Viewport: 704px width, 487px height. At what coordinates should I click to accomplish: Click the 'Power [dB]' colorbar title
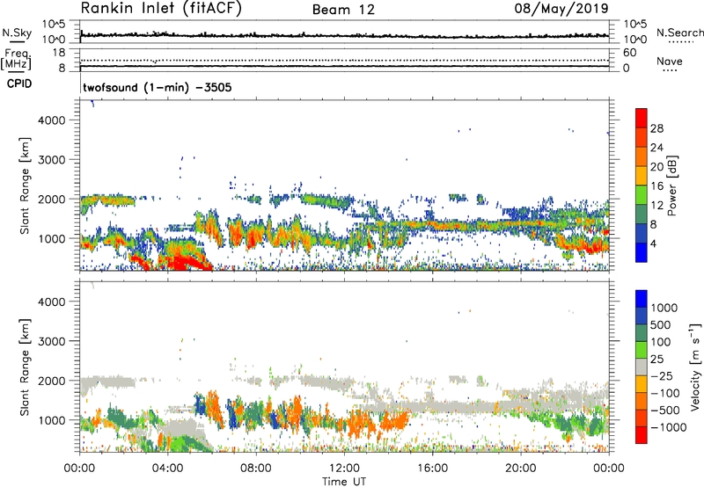pos(671,185)
